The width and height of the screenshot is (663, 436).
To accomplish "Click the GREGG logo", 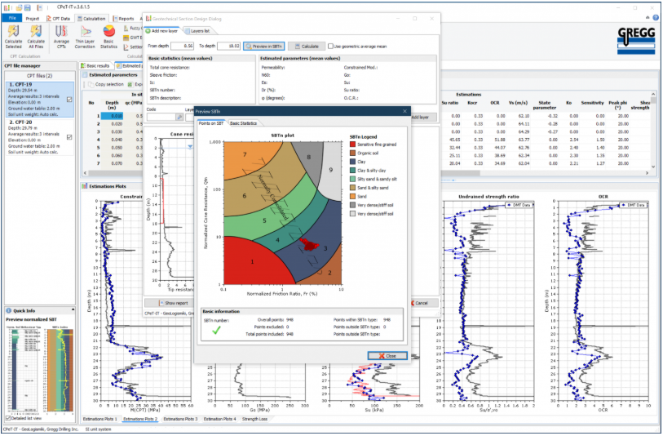I will click(636, 41).
